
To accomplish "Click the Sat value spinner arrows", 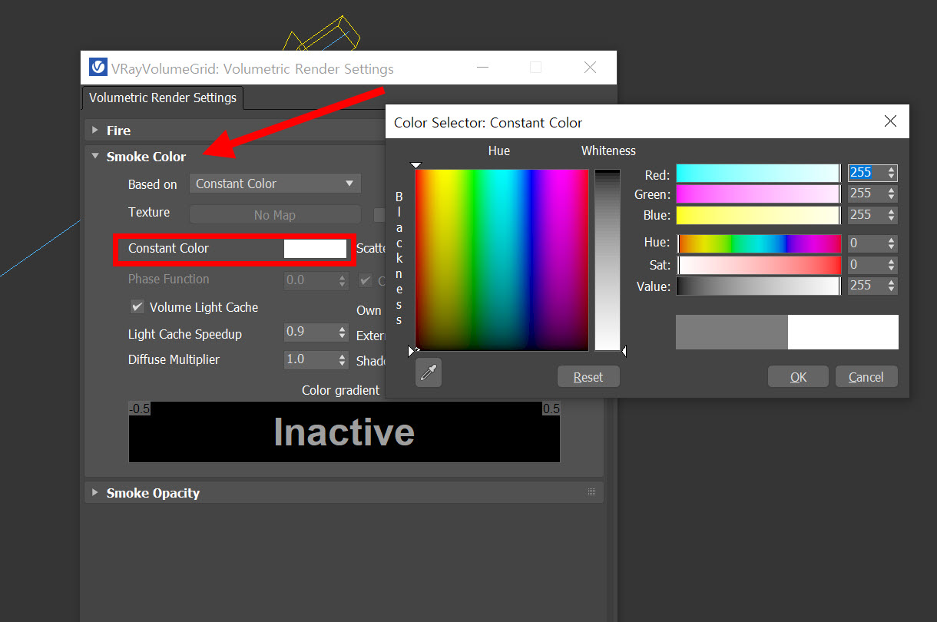I will (x=891, y=265).
